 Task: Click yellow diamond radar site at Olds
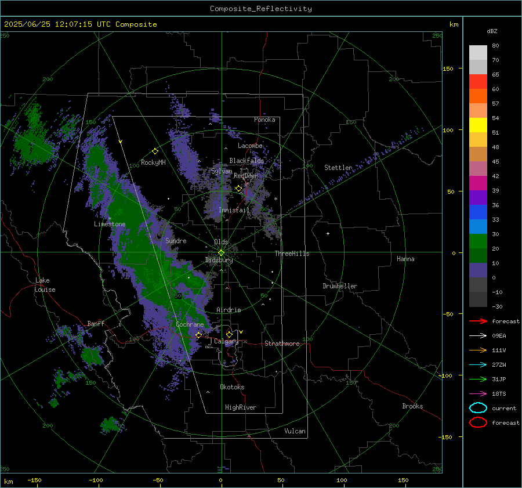221,253
